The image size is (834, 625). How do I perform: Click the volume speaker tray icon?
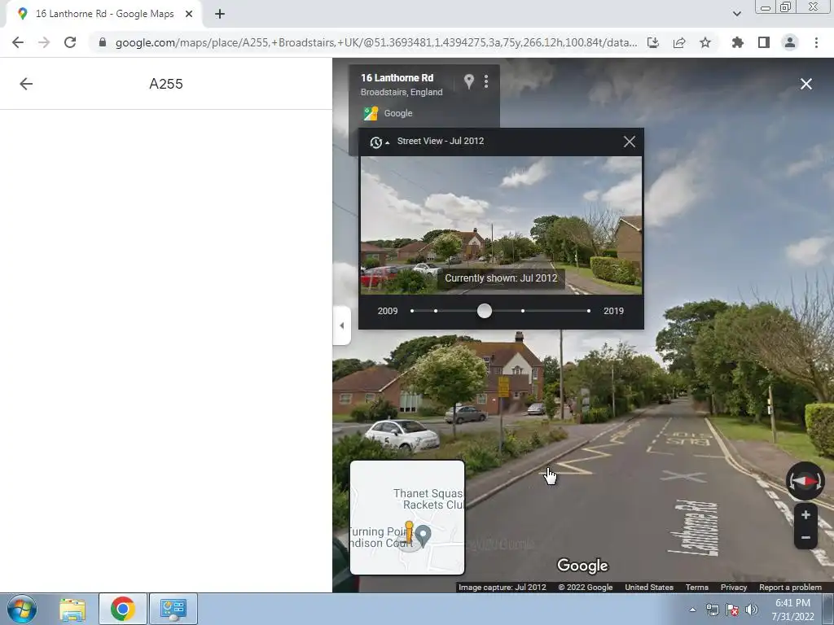(x=752, y=610)
